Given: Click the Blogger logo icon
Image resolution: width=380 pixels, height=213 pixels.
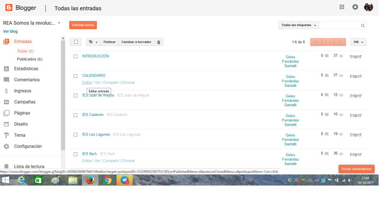Looking at the screenshot, I should (9, 8).
